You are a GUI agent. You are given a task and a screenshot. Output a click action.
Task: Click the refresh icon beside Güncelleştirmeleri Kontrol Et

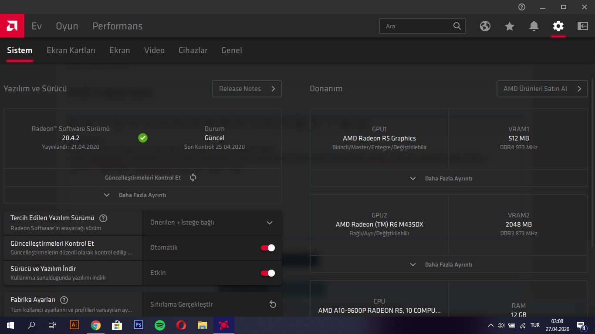pyautogui.click(x=193, y=177)
